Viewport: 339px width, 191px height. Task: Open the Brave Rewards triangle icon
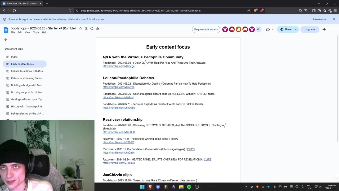coord(261,11)
